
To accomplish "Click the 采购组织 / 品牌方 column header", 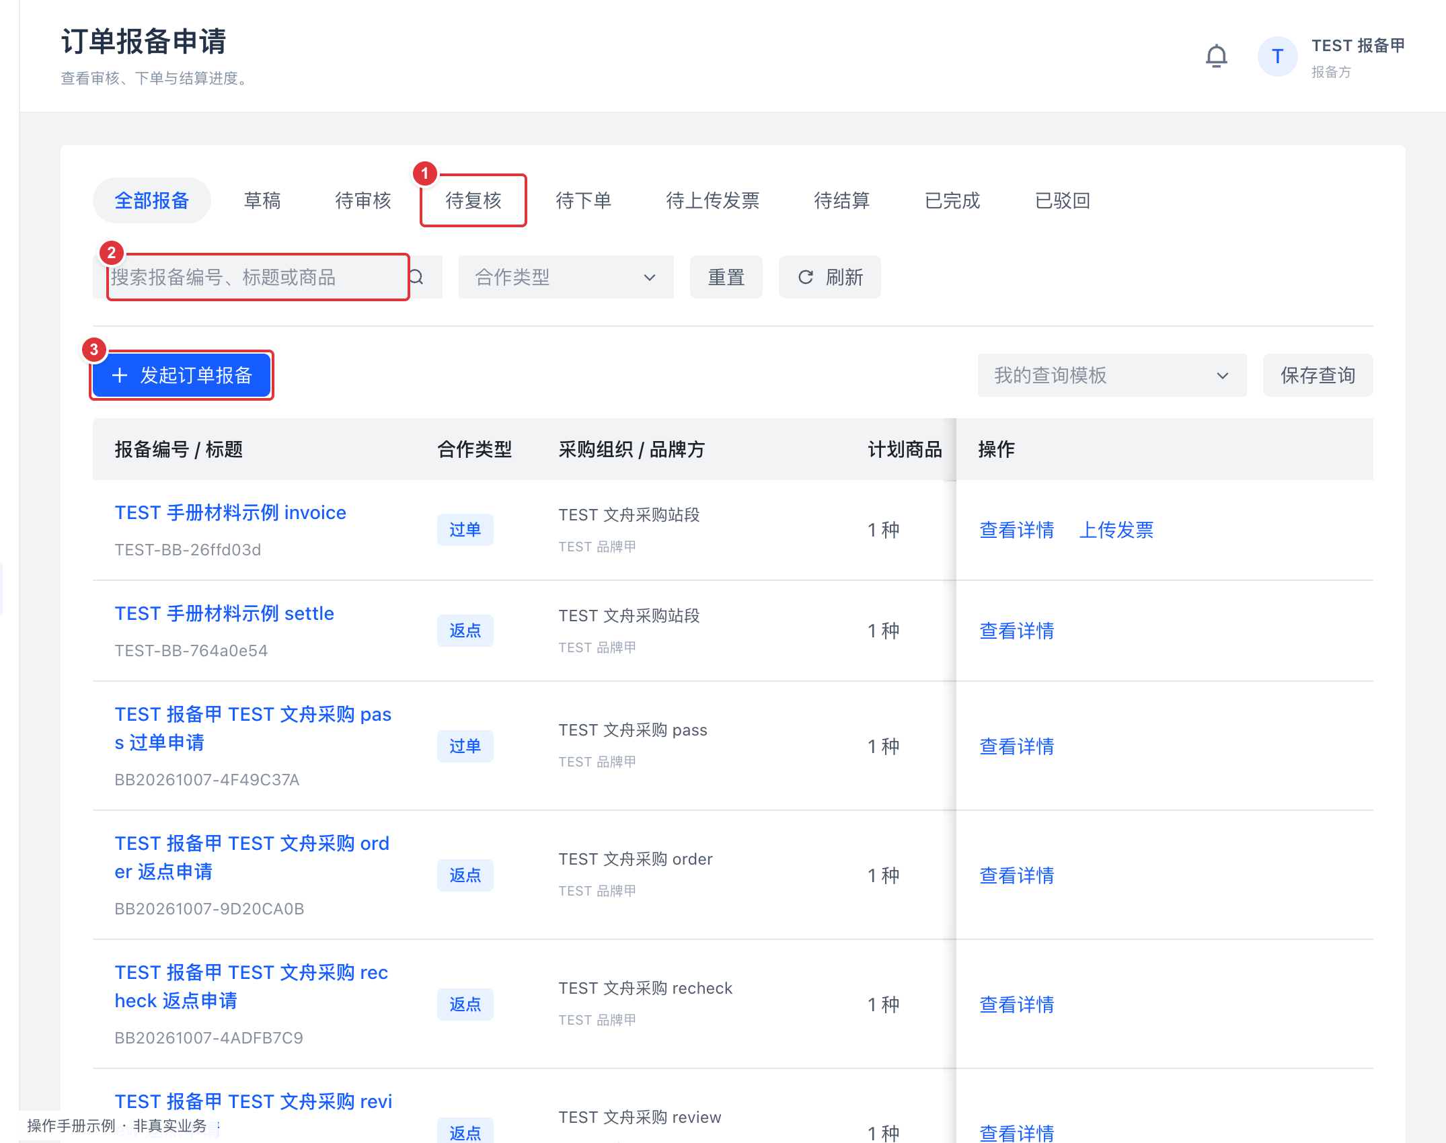I will pyautogui.click(x=632, y=449).
